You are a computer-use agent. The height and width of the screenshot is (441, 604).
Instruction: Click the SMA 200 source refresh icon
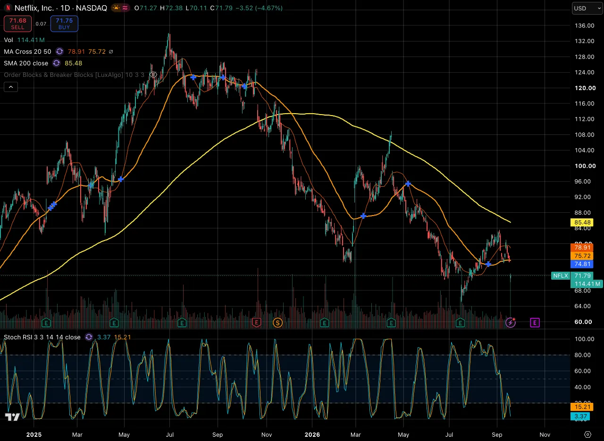(56, 63)
